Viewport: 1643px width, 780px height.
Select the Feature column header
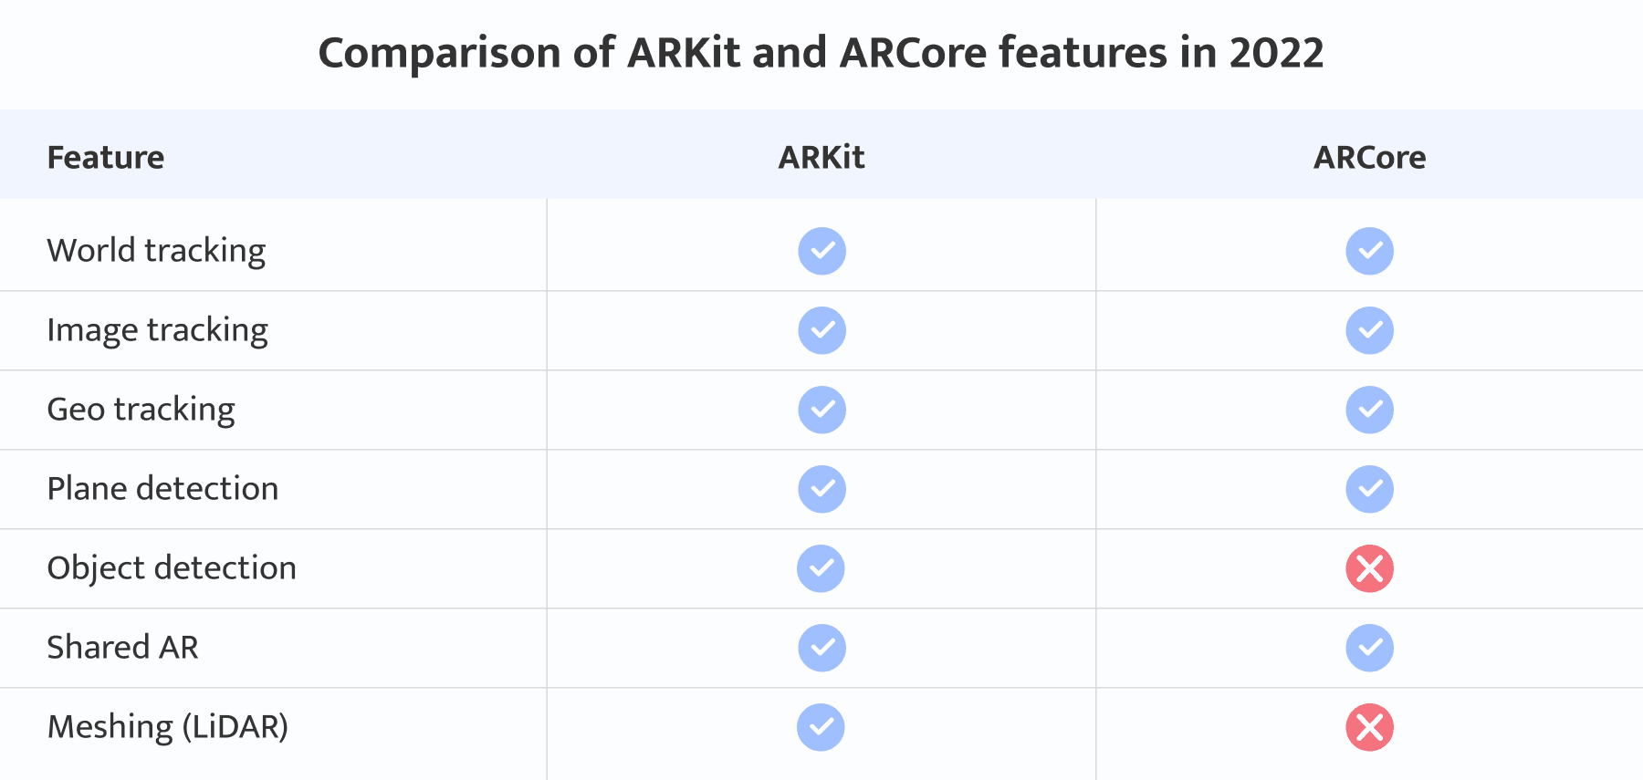(x=106, y=158)
